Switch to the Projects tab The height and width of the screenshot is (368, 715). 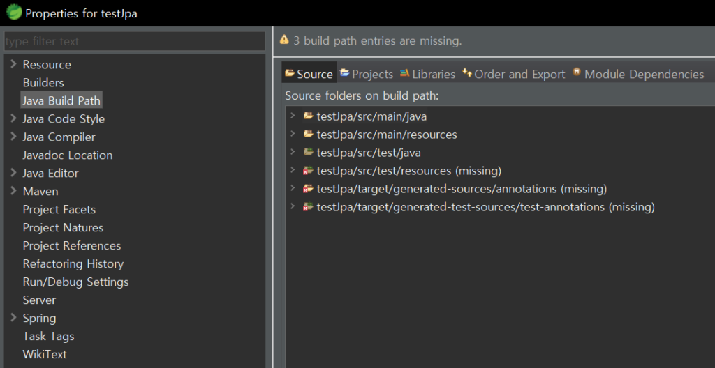[x=367, y=74]
